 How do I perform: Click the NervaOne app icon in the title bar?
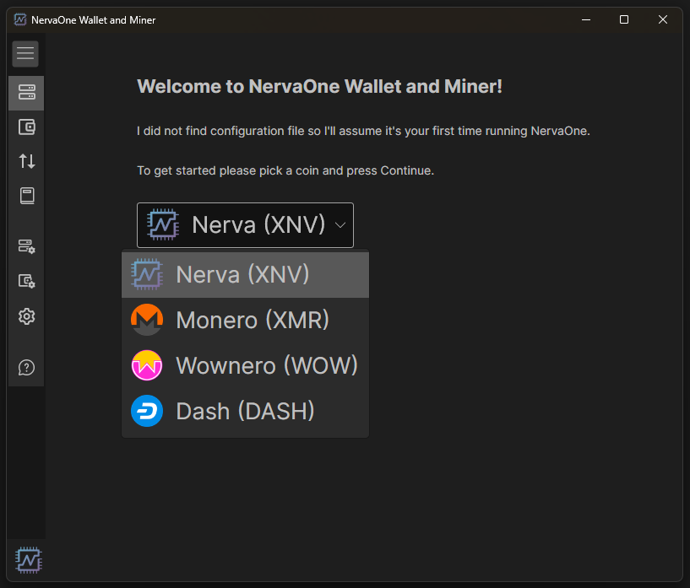click(x=20, y=19)
